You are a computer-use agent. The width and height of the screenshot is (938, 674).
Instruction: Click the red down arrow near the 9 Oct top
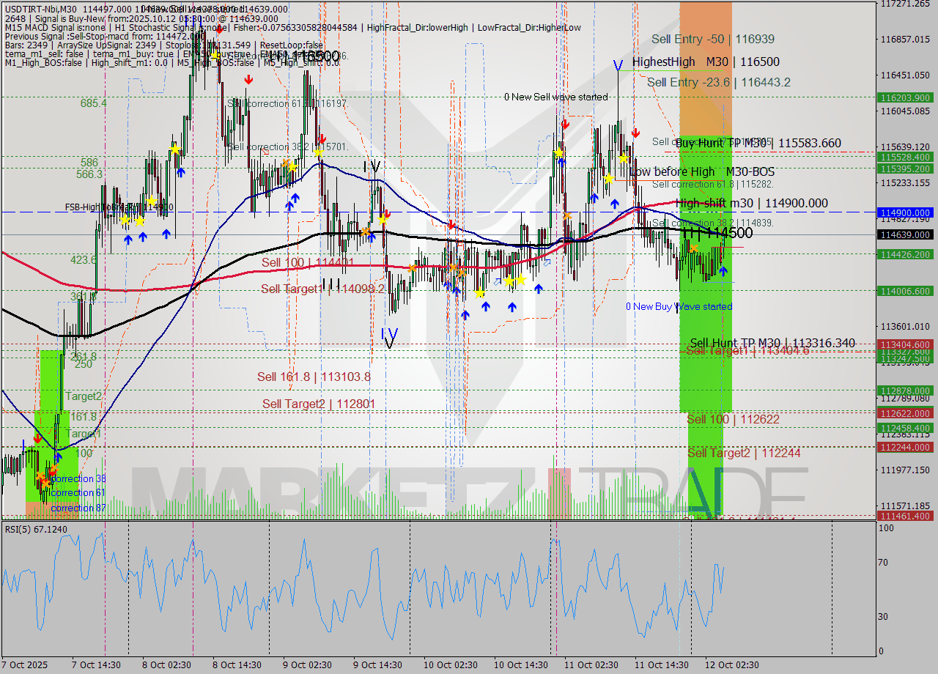(322, 139)
